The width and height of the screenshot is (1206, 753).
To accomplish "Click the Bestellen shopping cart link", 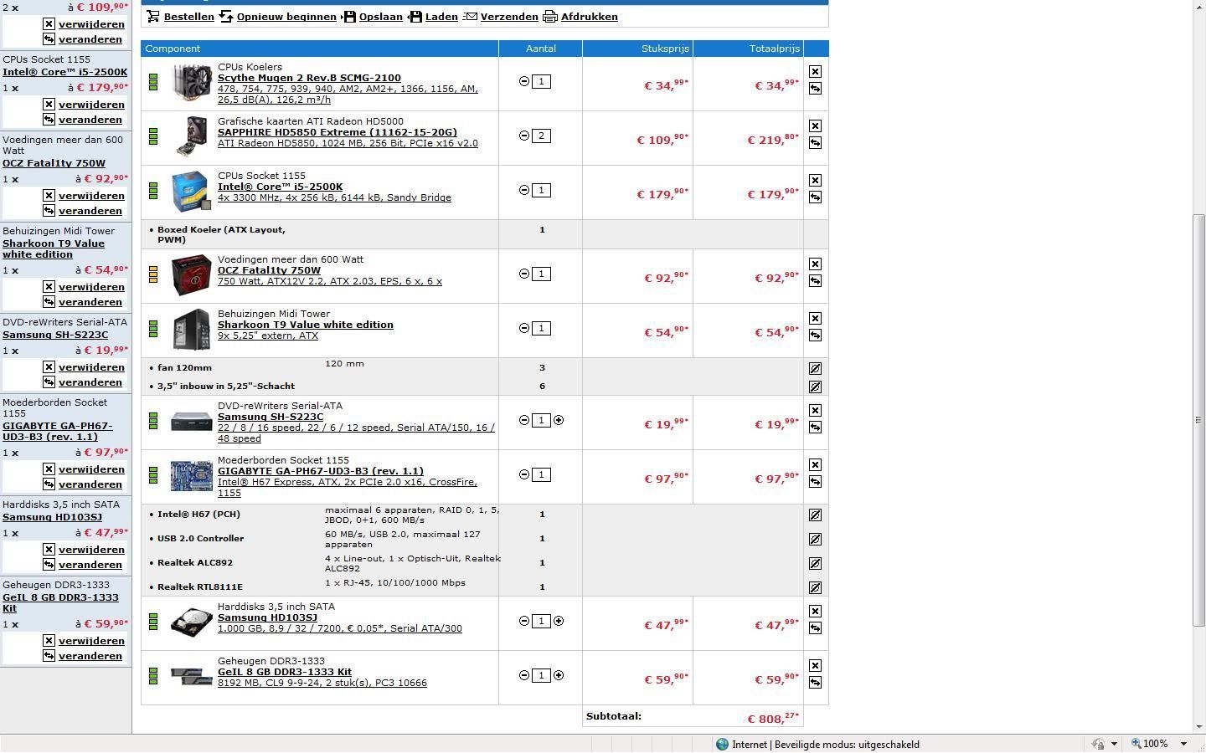I will 180,17.
